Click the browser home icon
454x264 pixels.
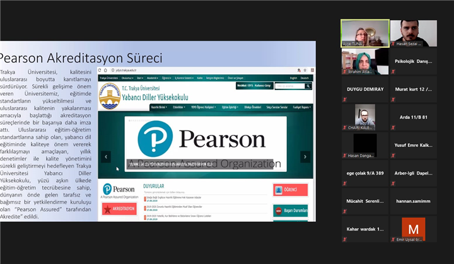[106, 70]
